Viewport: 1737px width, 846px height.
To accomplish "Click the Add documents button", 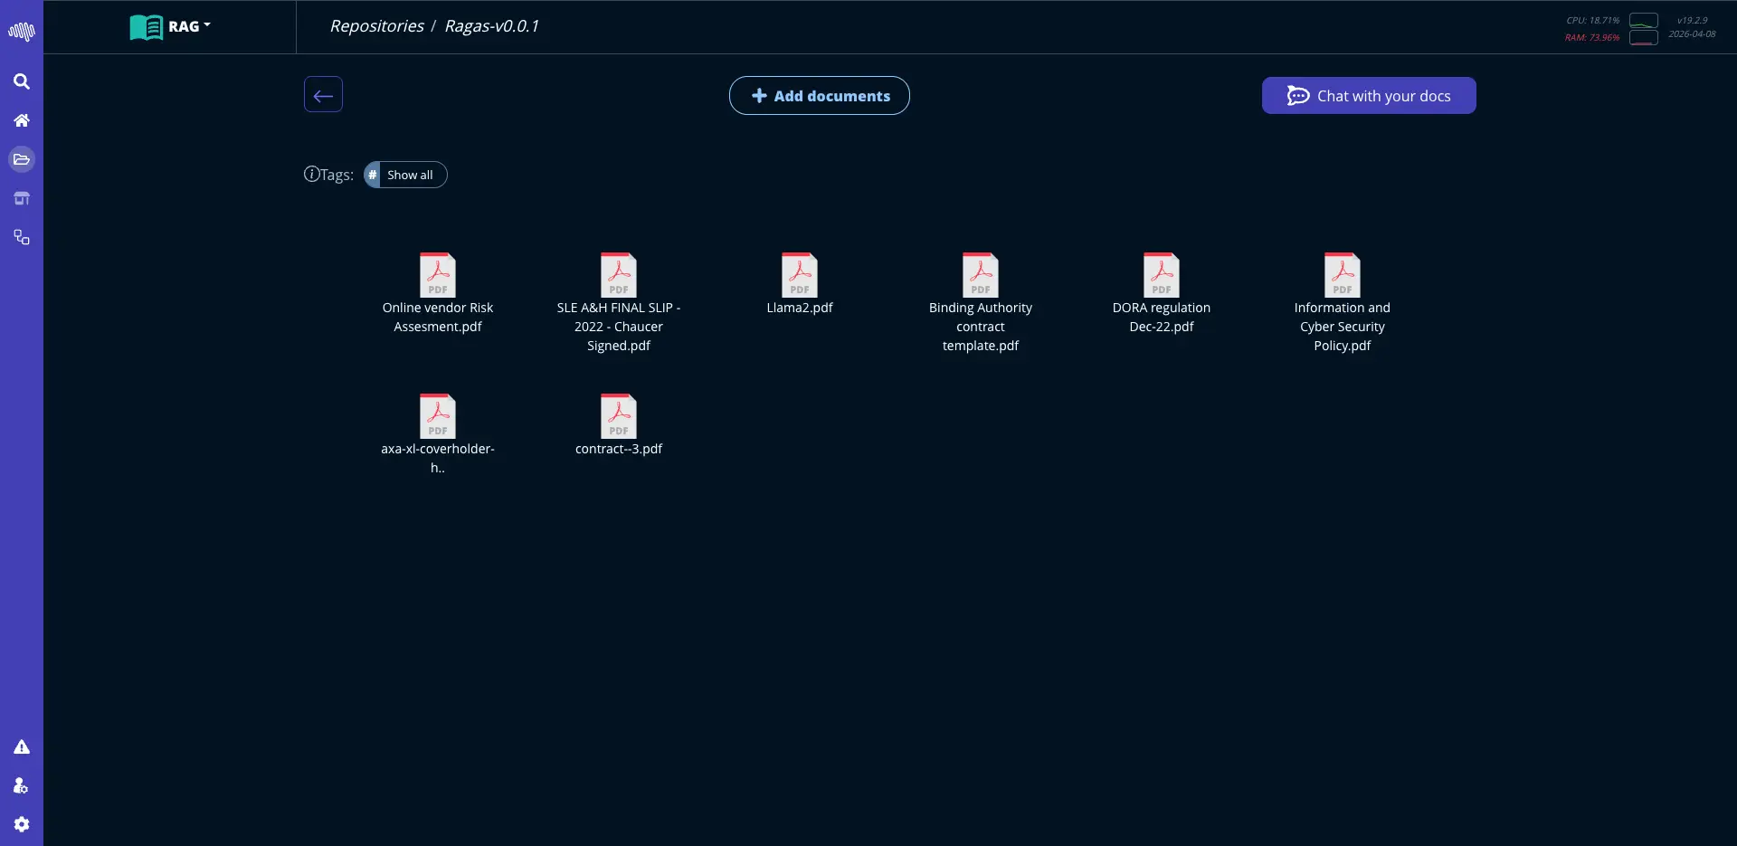I will [x=819, y=95].
